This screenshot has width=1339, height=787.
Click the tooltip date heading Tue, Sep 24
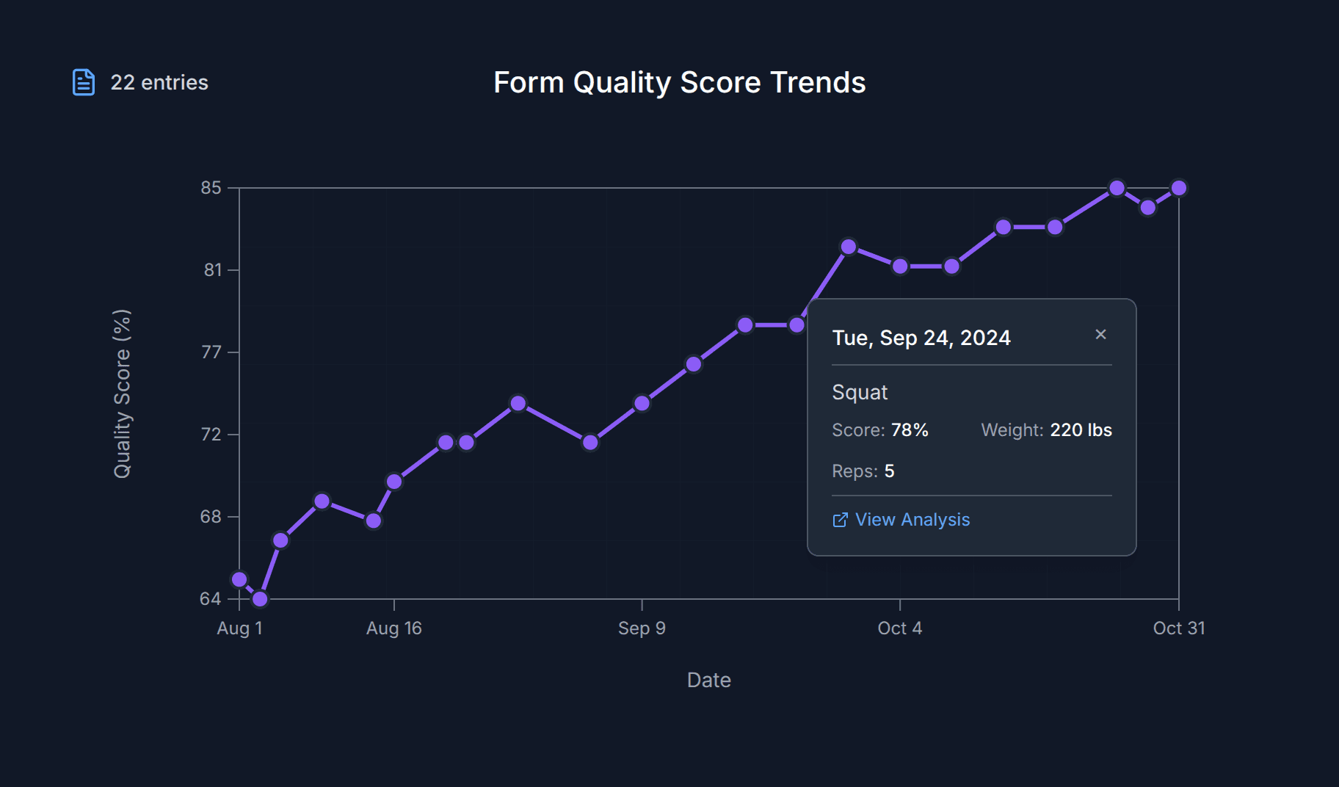point(921,338)
